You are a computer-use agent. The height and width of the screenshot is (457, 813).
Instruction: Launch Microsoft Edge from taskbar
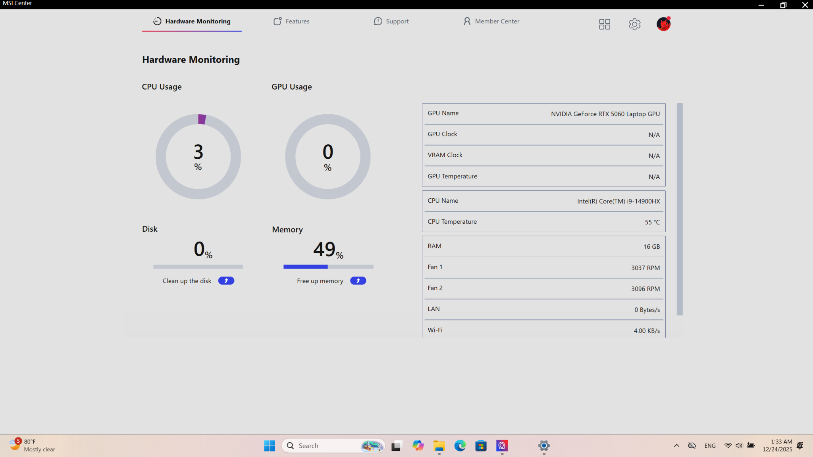(460, 445)
